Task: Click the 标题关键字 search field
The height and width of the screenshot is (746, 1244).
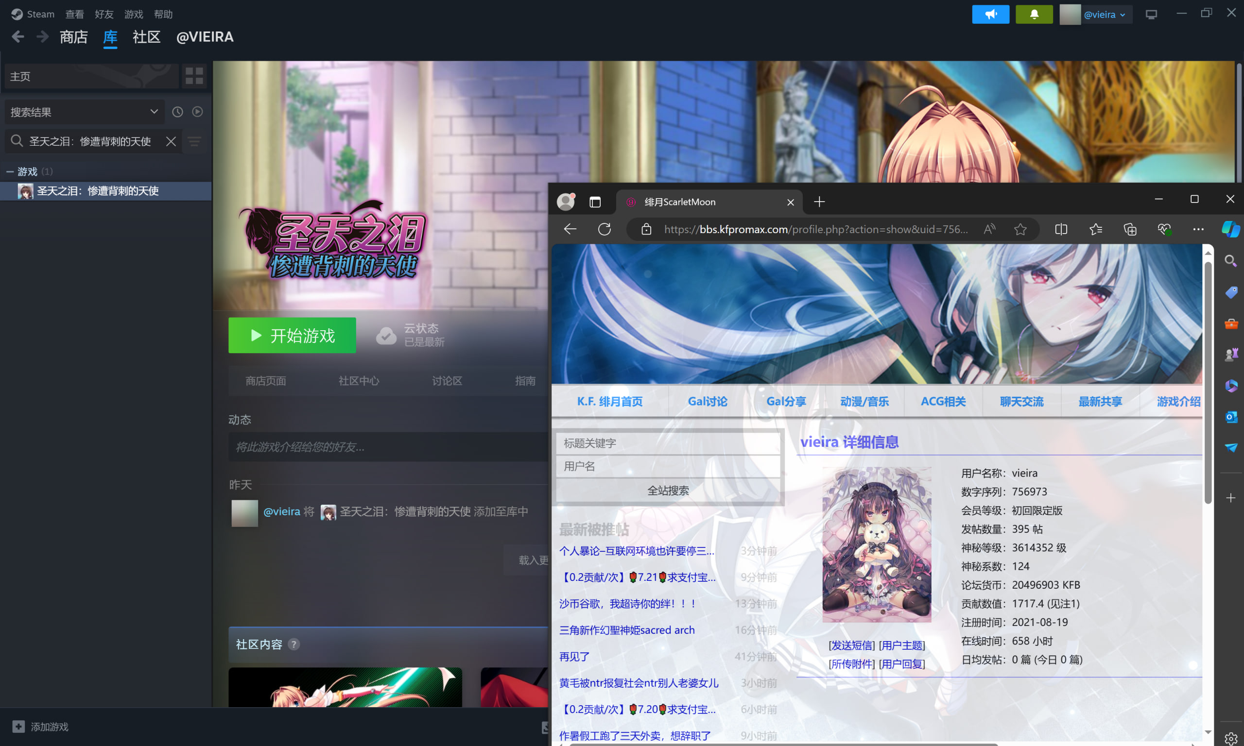Action: [668, 443]
